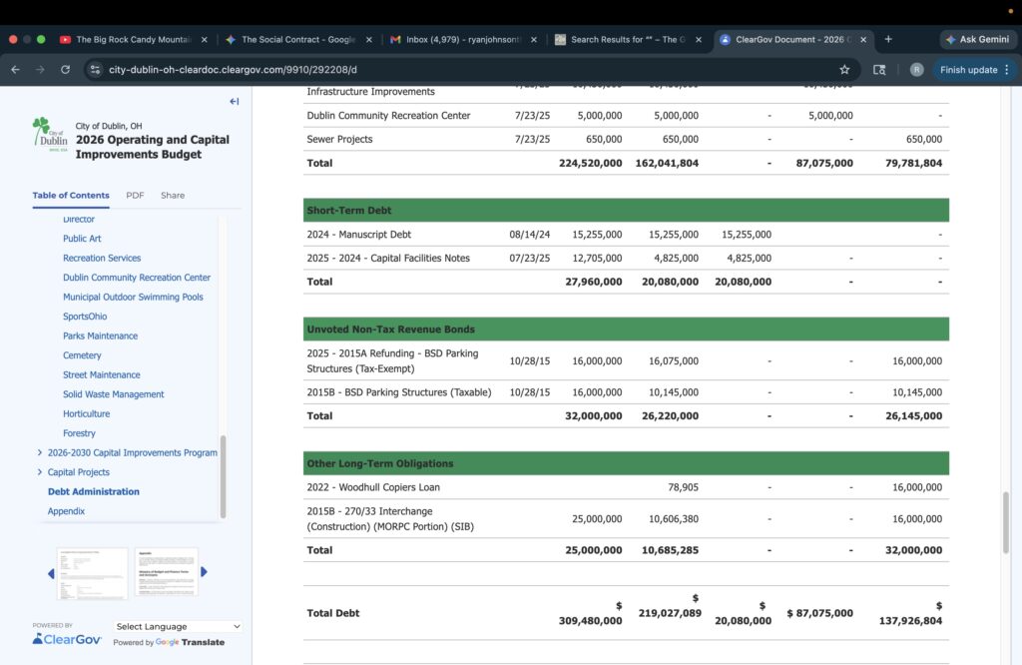View site information icon in address bar
Screen dimensions: 1022x665
(x=95, y=70)
